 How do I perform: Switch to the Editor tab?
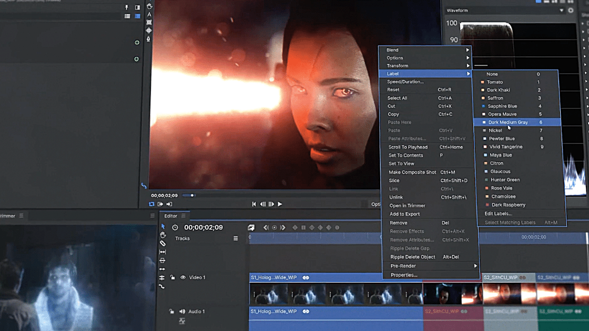(x=170, y=216)
